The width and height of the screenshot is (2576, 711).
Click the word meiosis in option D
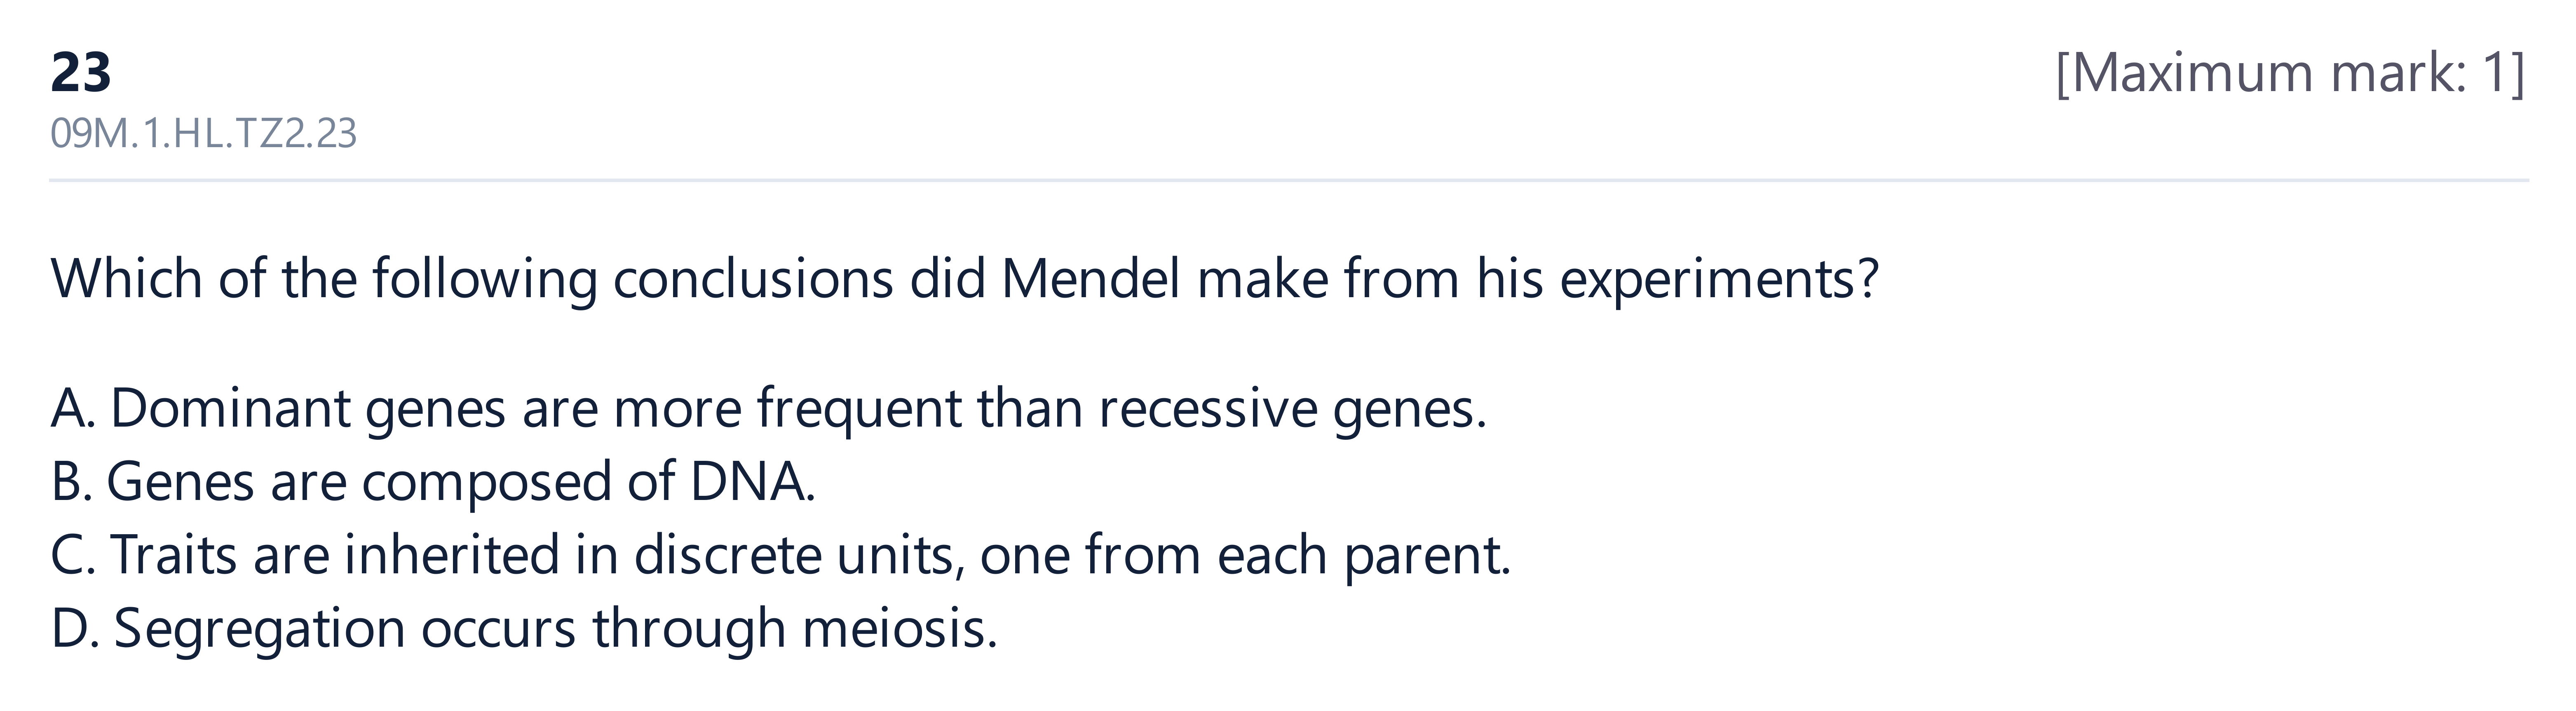tap(900, 629)
